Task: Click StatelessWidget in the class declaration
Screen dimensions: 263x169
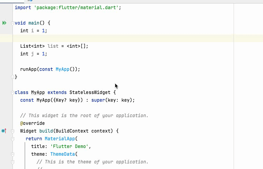Action: [x=90, y=92]
